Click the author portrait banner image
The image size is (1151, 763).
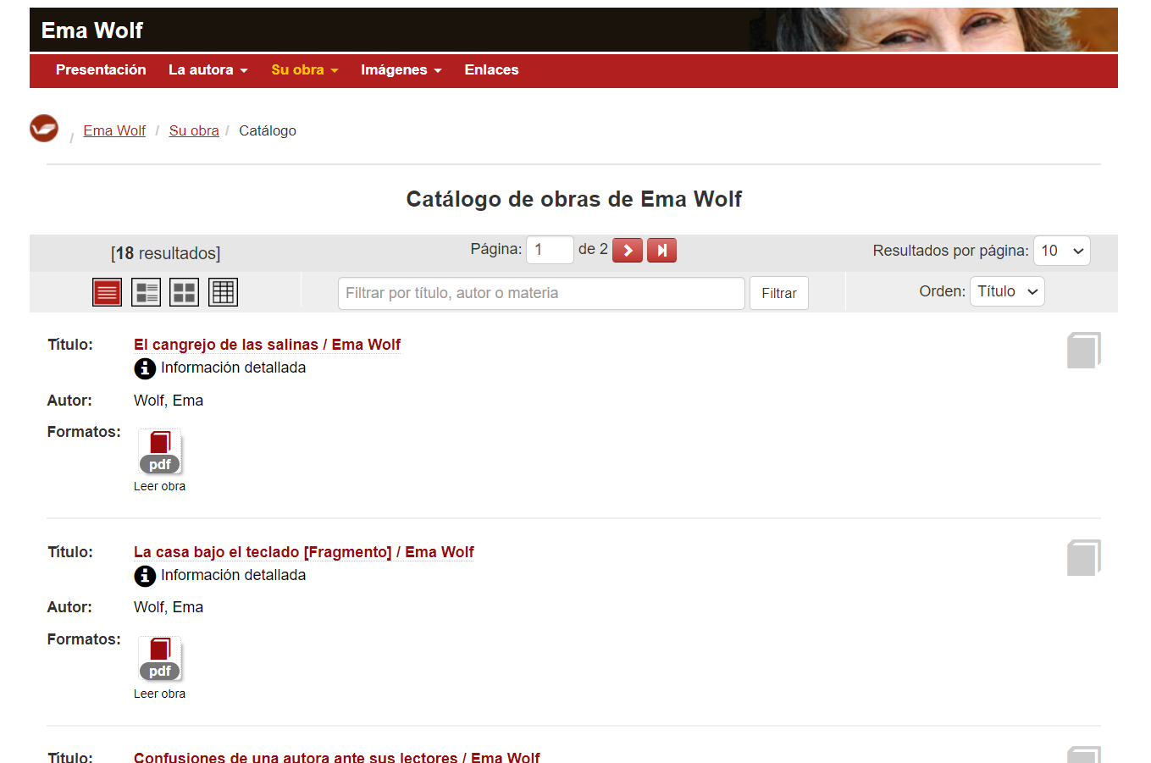pos(933,30)
